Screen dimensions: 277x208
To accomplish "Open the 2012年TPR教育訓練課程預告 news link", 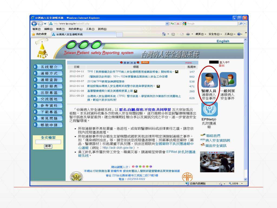I will (106, 81).
